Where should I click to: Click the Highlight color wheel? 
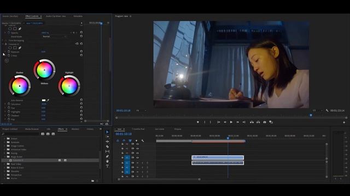coord(69,86)
